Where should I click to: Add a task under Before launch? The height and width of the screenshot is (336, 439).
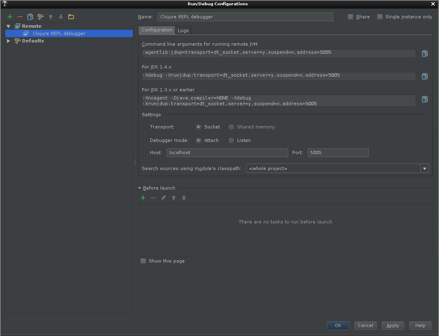tap(143, 197)
